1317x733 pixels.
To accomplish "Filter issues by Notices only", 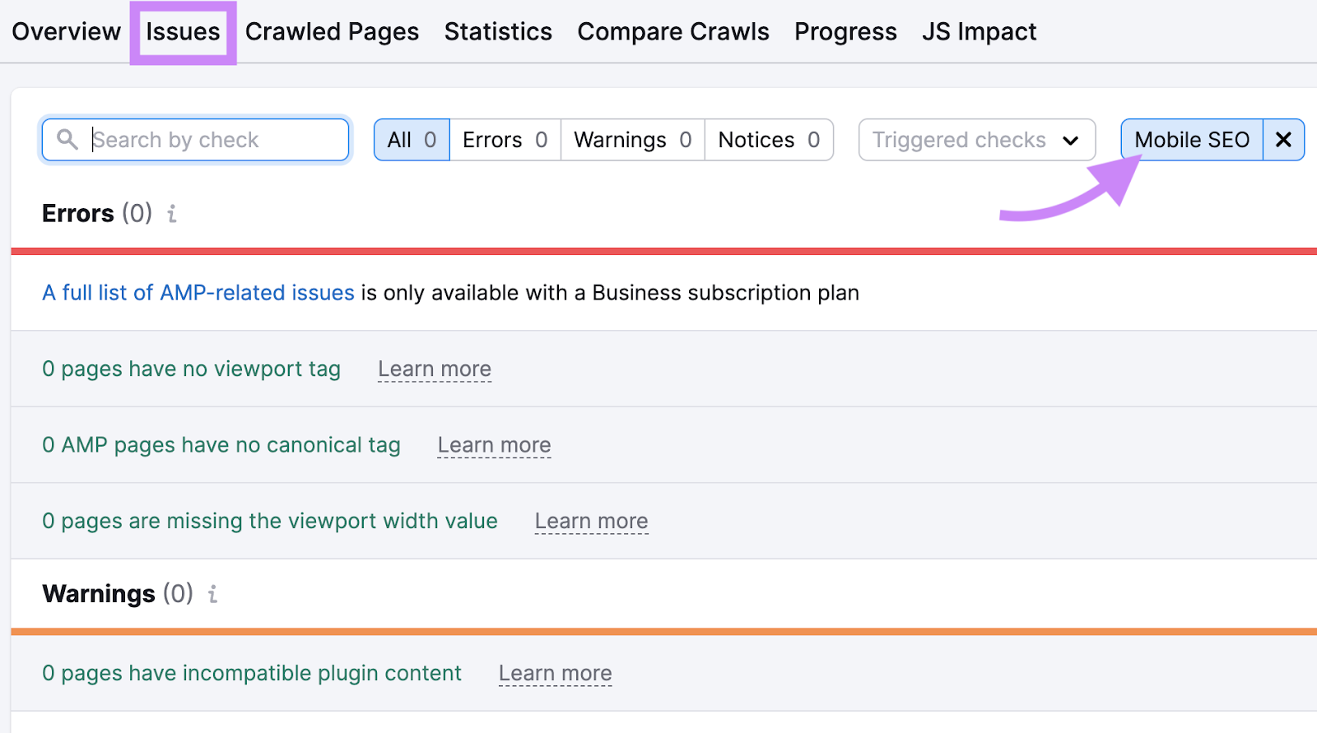I will [768, 139].
